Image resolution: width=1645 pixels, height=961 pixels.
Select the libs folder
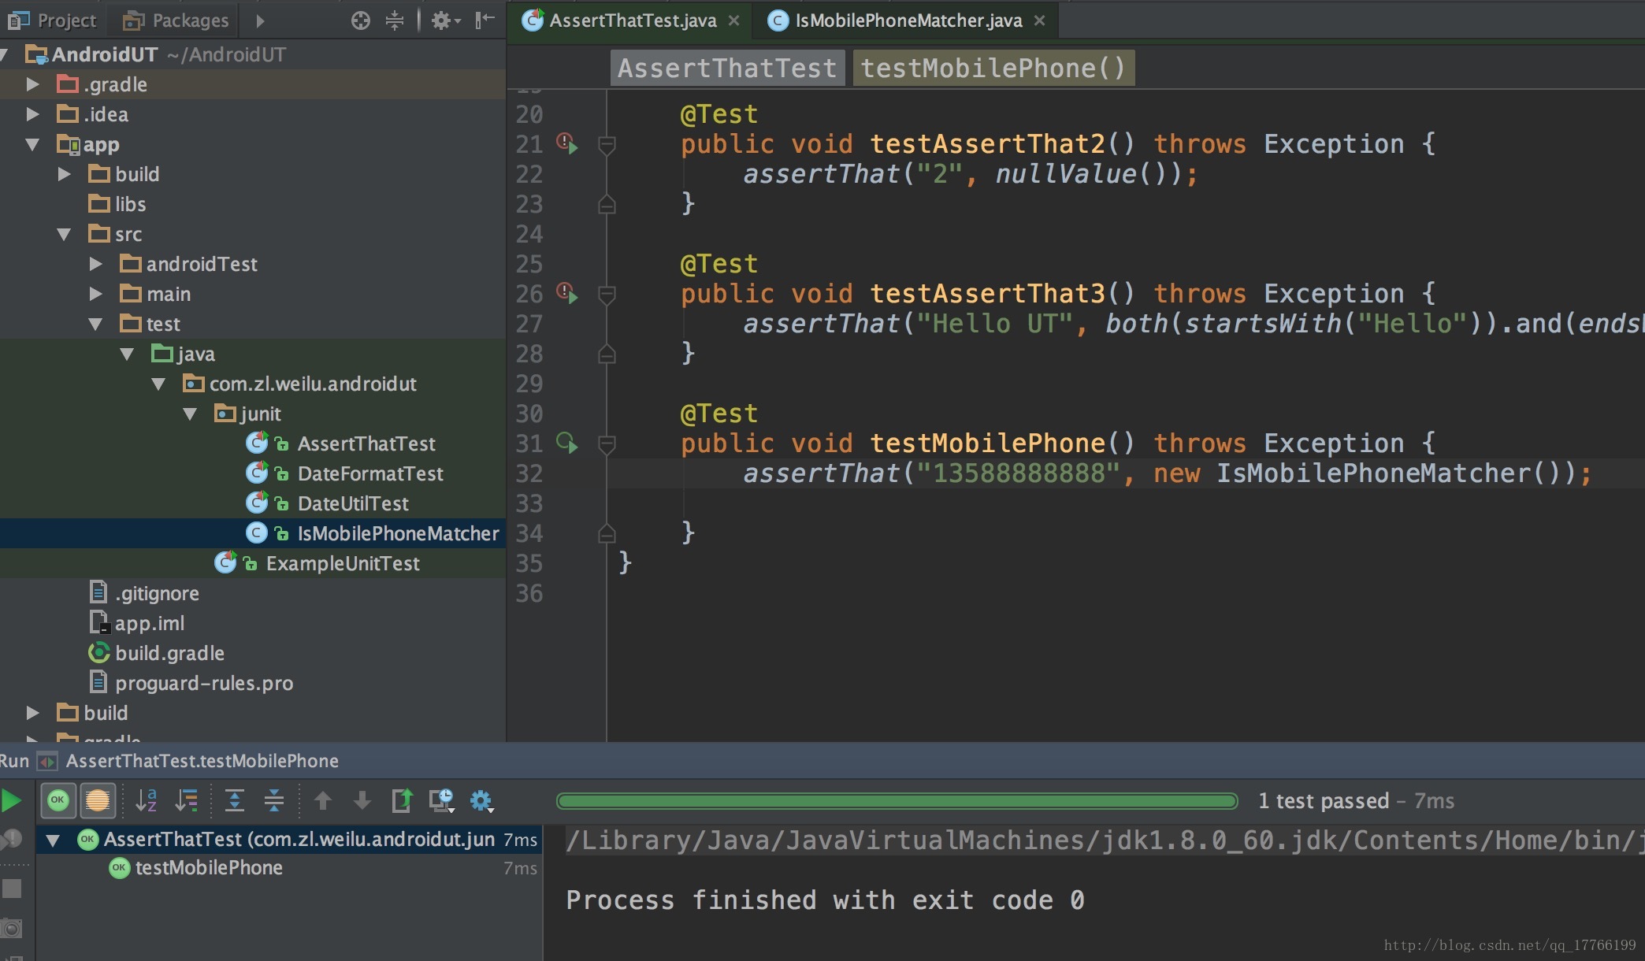click(130, 204)
